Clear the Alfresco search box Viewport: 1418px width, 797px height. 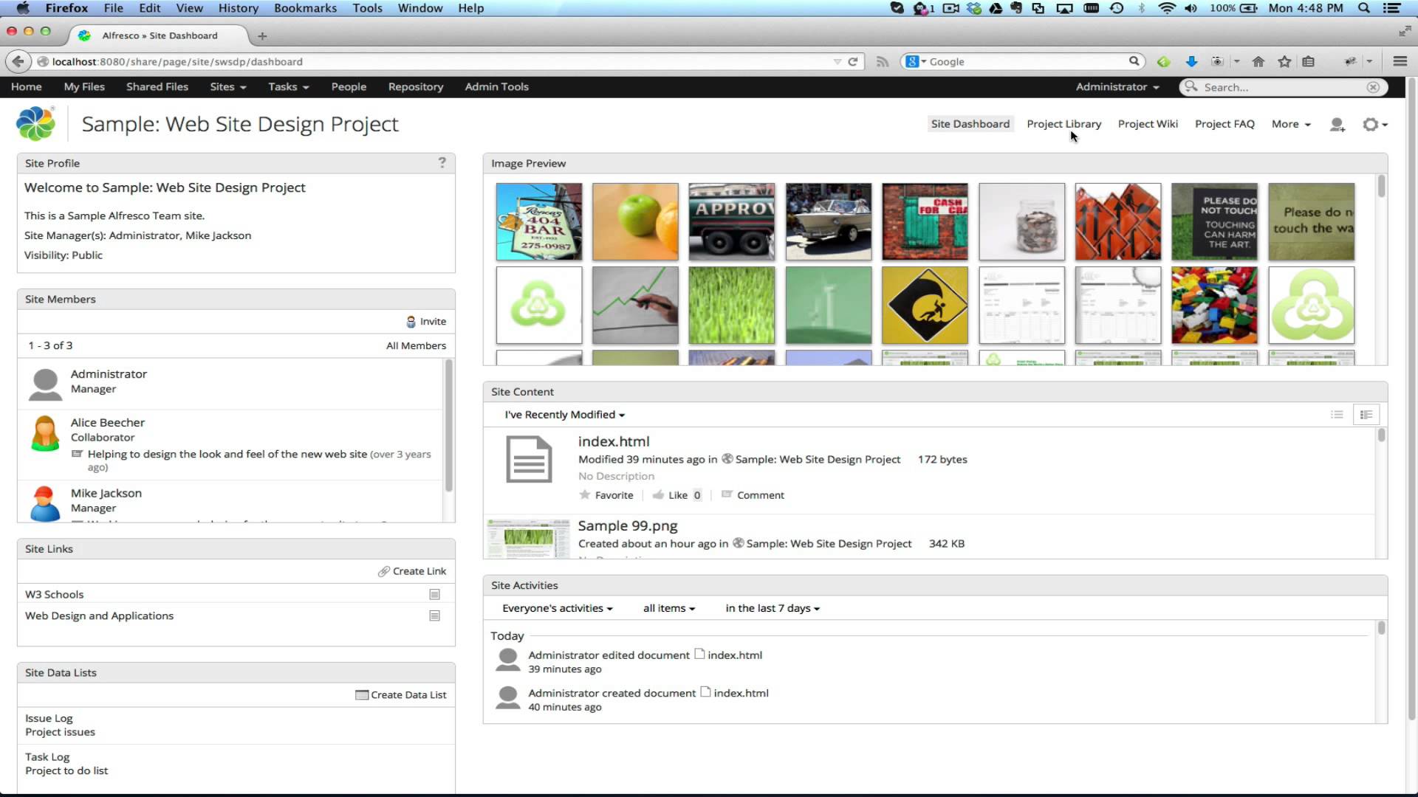click(1373, 87)
